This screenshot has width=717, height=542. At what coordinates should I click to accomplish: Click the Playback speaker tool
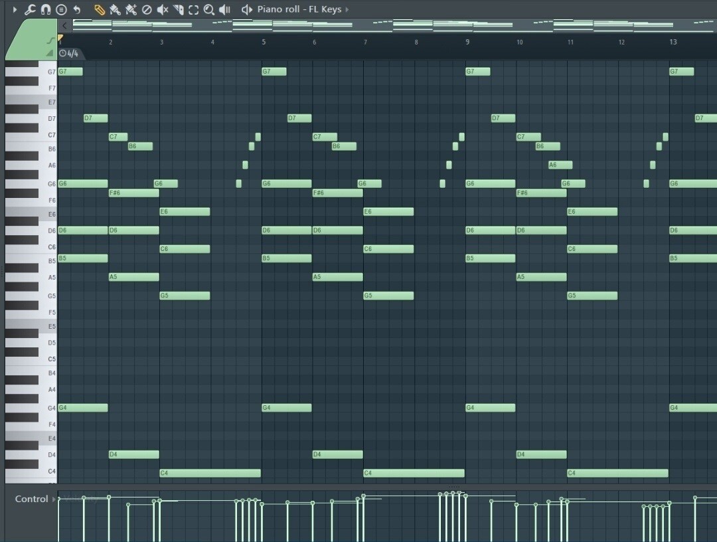(225, 10)
